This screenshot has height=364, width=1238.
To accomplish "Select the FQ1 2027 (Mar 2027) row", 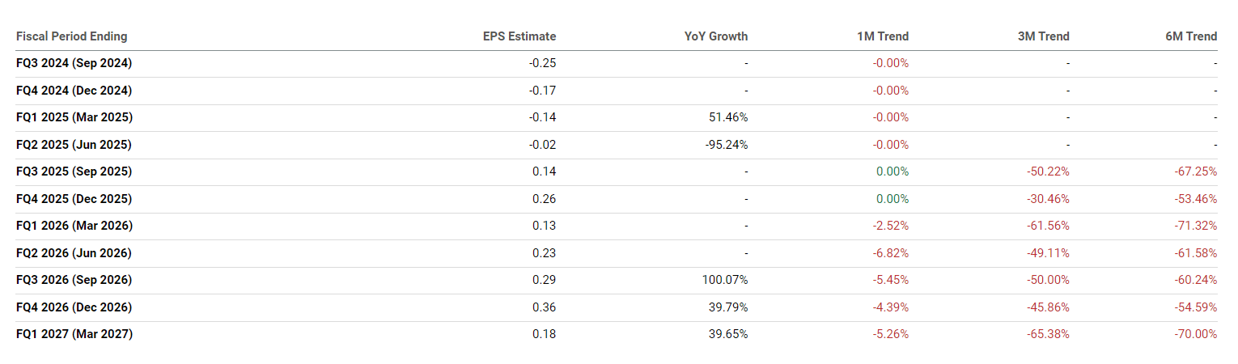I will 74,334.
